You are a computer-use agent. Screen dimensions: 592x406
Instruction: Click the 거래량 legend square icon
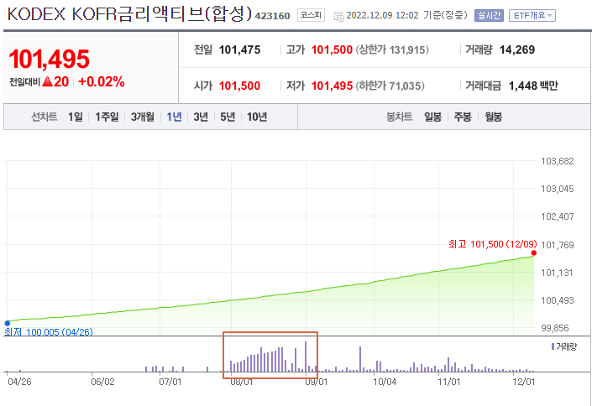(553, 346)
